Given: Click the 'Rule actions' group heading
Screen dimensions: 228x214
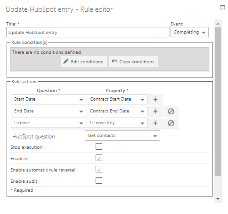Looking at the screenshot, I should click(24, 82).
